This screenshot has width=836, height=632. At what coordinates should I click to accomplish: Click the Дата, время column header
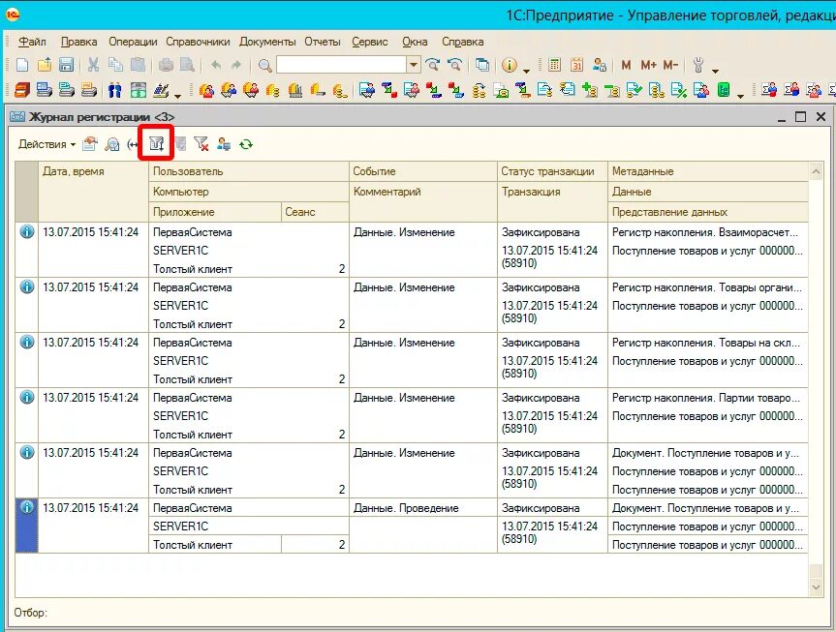pos(93,192)
